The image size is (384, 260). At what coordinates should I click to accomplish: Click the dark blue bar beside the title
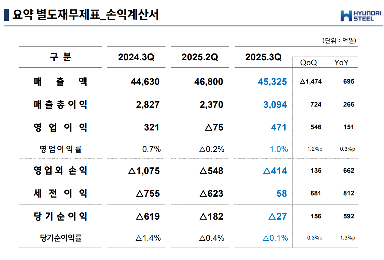tap(6, 15)
